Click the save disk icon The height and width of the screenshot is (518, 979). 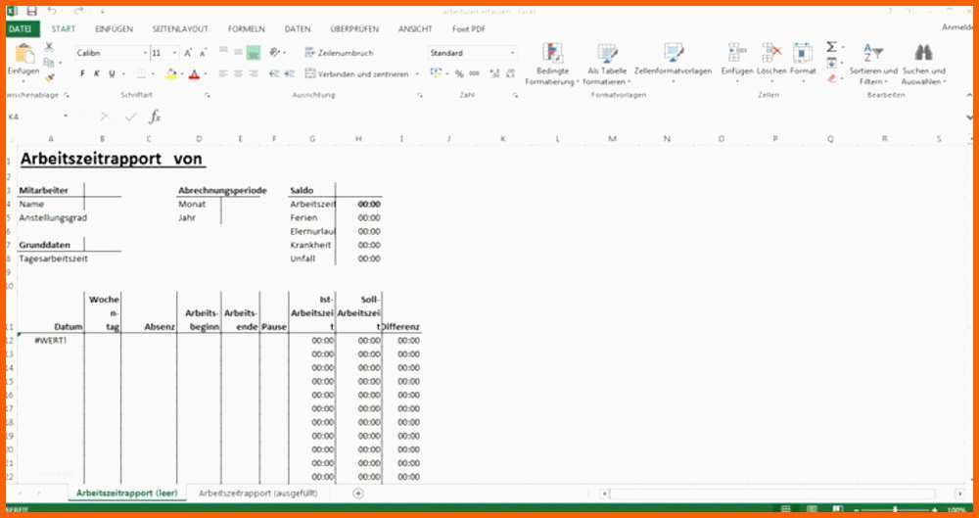(x=31, y=11)
